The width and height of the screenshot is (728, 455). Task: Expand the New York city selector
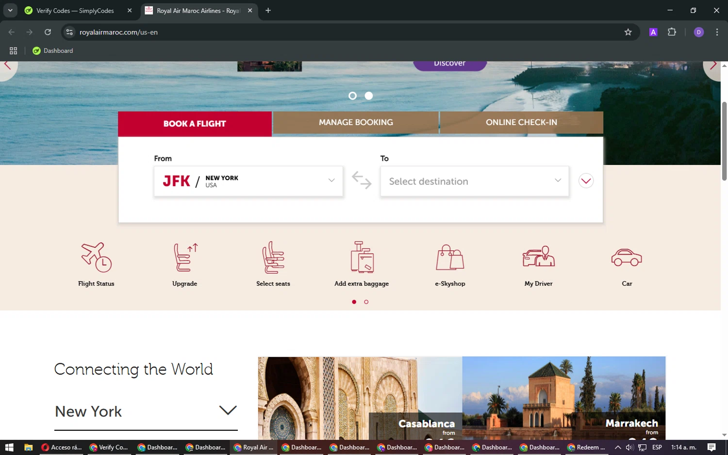[146, 411]
